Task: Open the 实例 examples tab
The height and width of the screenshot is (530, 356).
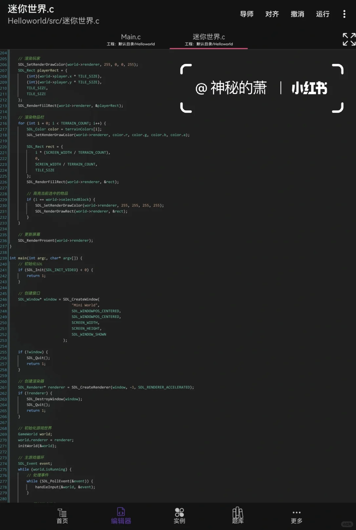Action: pos(179,516)
